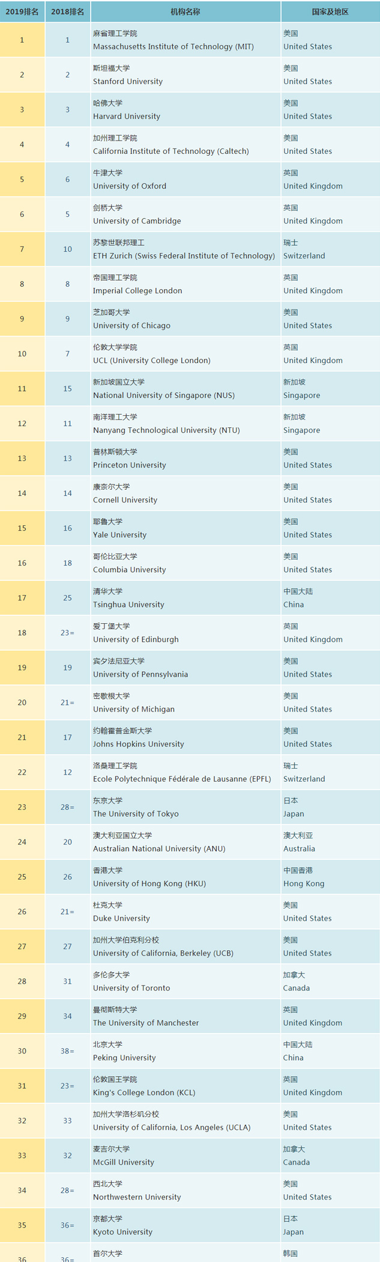This screenshot has height=1262, width=380.
Task: Select King's College London (KCL)
Action: (x=144, y=1093)
